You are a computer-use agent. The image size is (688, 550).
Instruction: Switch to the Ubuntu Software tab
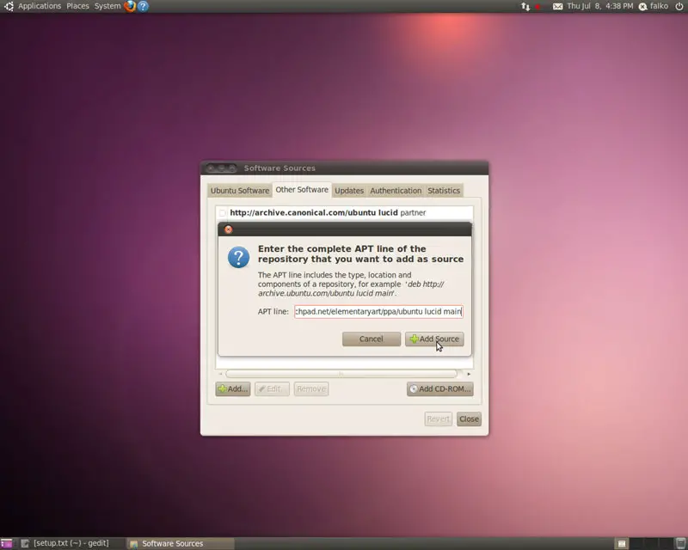(x=240, y=190)
